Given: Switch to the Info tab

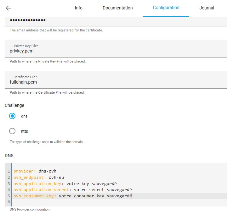Looking at the screenshot, I should coord(78,8).
